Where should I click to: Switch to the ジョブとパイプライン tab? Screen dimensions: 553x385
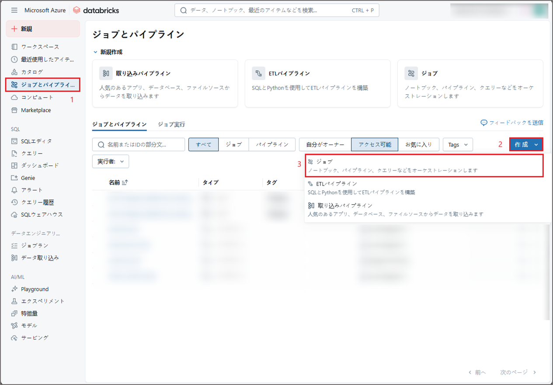coord(119,124)
